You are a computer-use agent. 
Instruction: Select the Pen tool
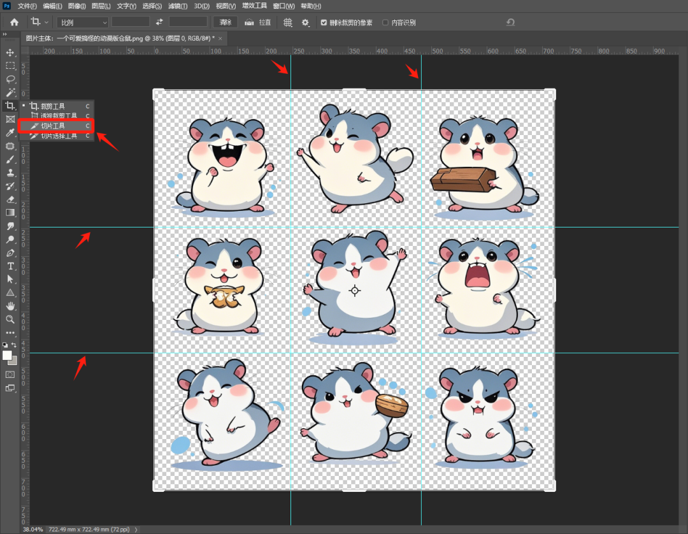(9, 253)
